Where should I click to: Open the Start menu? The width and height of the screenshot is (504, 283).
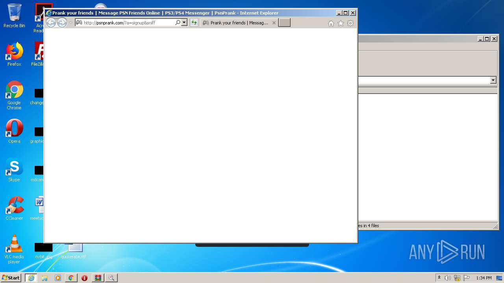11,278
